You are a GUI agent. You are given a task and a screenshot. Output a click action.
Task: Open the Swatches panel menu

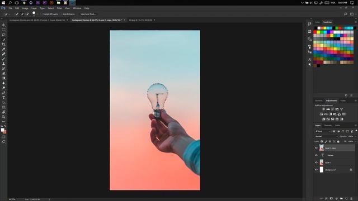(356, 22)
